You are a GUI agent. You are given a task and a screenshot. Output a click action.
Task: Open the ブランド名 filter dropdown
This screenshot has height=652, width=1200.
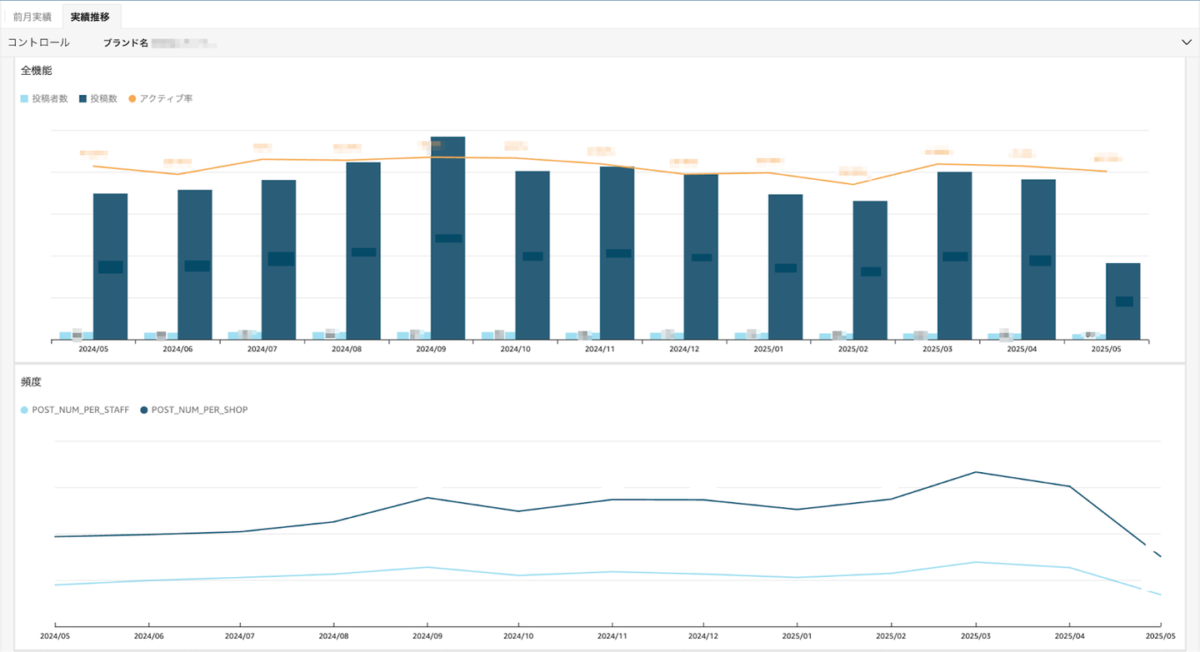(158, 42)
